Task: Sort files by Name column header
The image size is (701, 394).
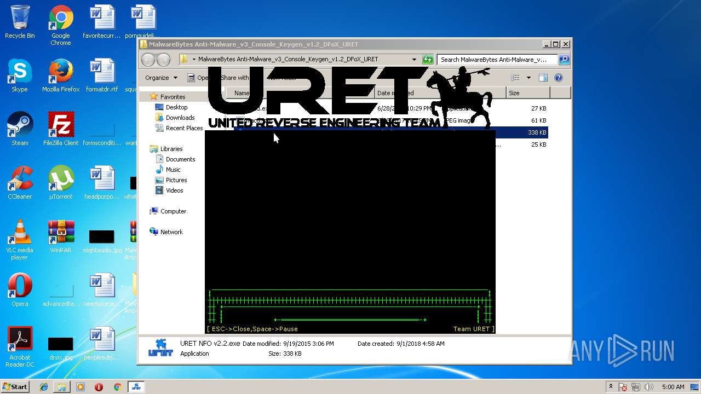Action: 300,93
